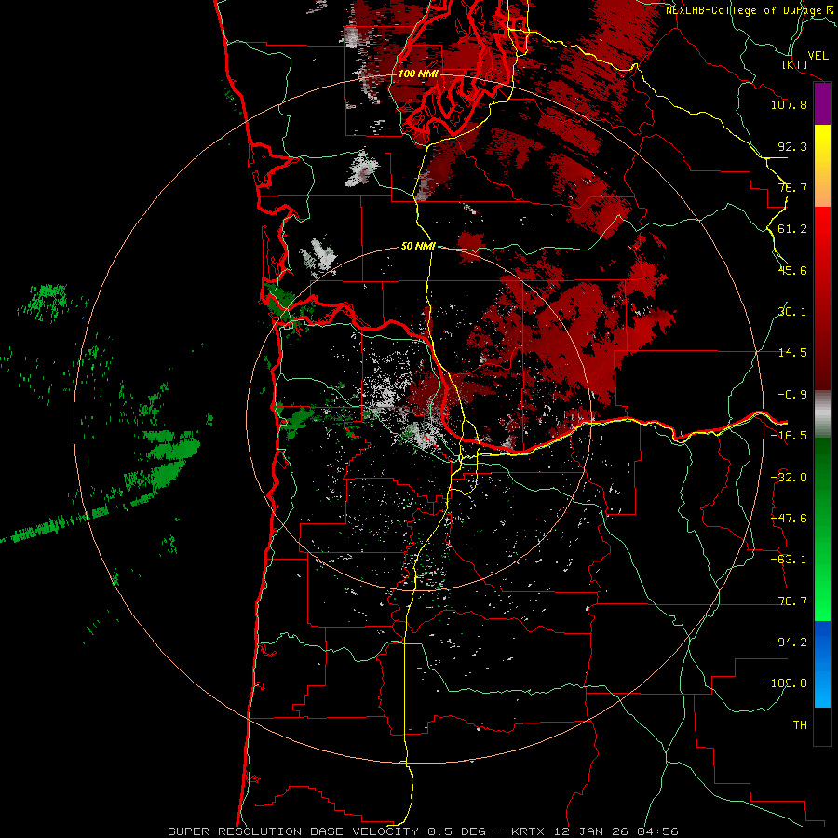
Task: Click the 14.5 legend value
Action: point(792,353)
